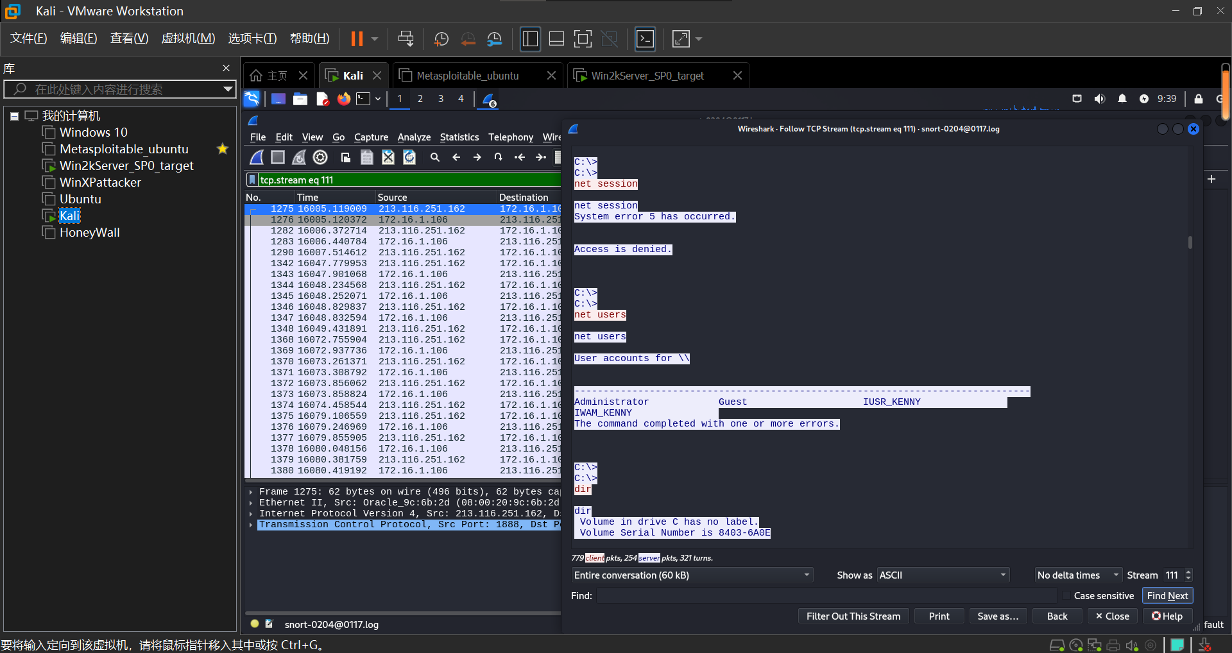This screenshot has height=653, width=1232.
Task: Expand the Transmission Control Protocol details row
Action: click(x=251, y=525)
